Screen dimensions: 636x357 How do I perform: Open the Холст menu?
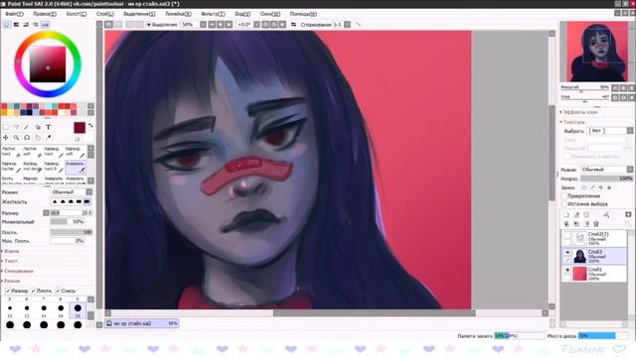(76, 14)
